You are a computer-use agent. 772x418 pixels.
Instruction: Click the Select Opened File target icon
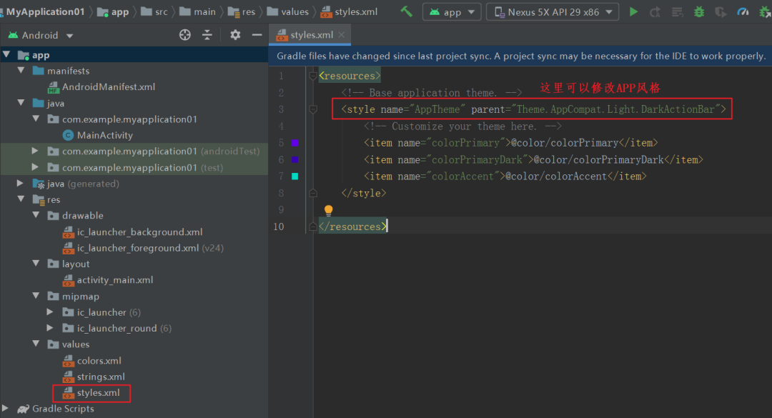tap(184, 35)
